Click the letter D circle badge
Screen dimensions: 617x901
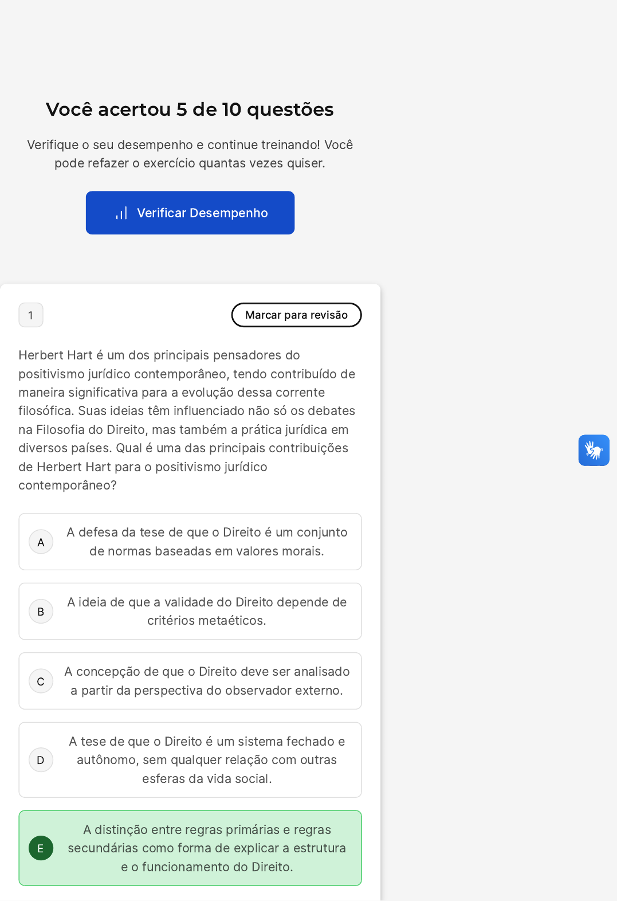pyautogui.click(x=41, y=760)
